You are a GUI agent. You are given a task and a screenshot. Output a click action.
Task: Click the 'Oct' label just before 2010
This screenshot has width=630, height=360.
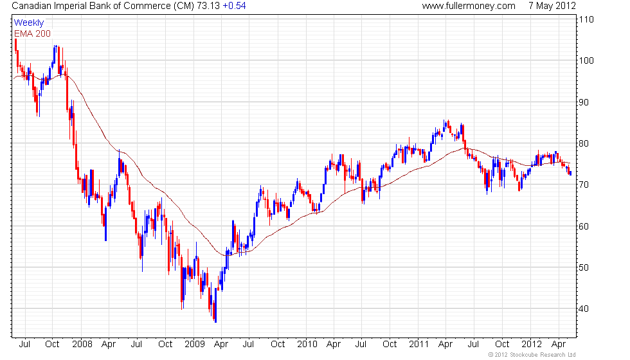pyautogui.click(x=278, y=345)
